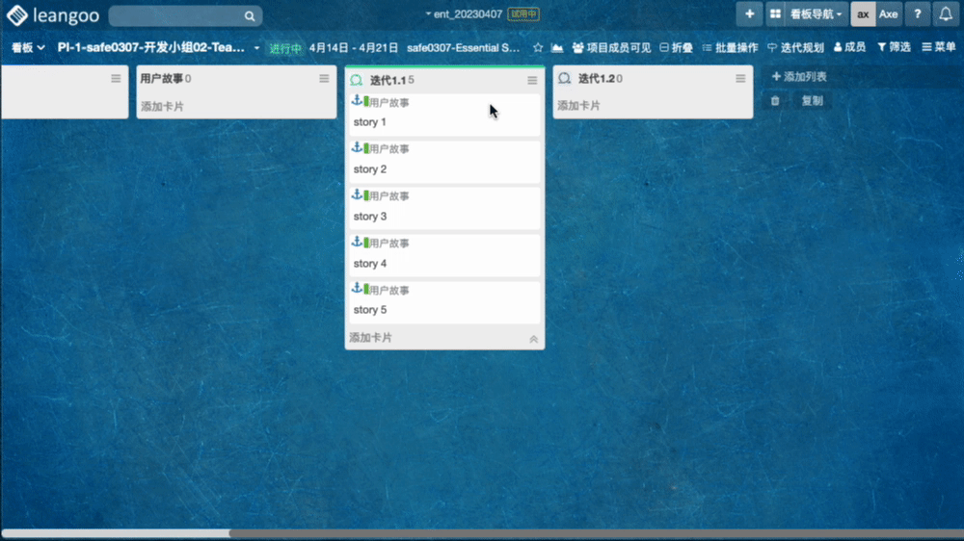Toggle 项目成员可见 visibility setting

tap(611, 47)
